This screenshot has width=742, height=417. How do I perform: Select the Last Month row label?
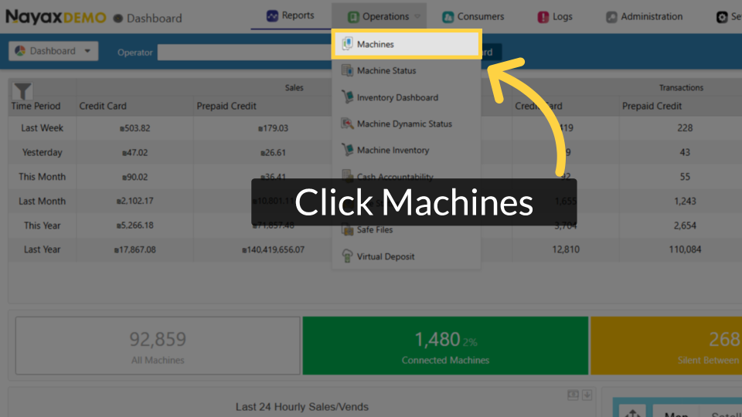coord(42,201)
